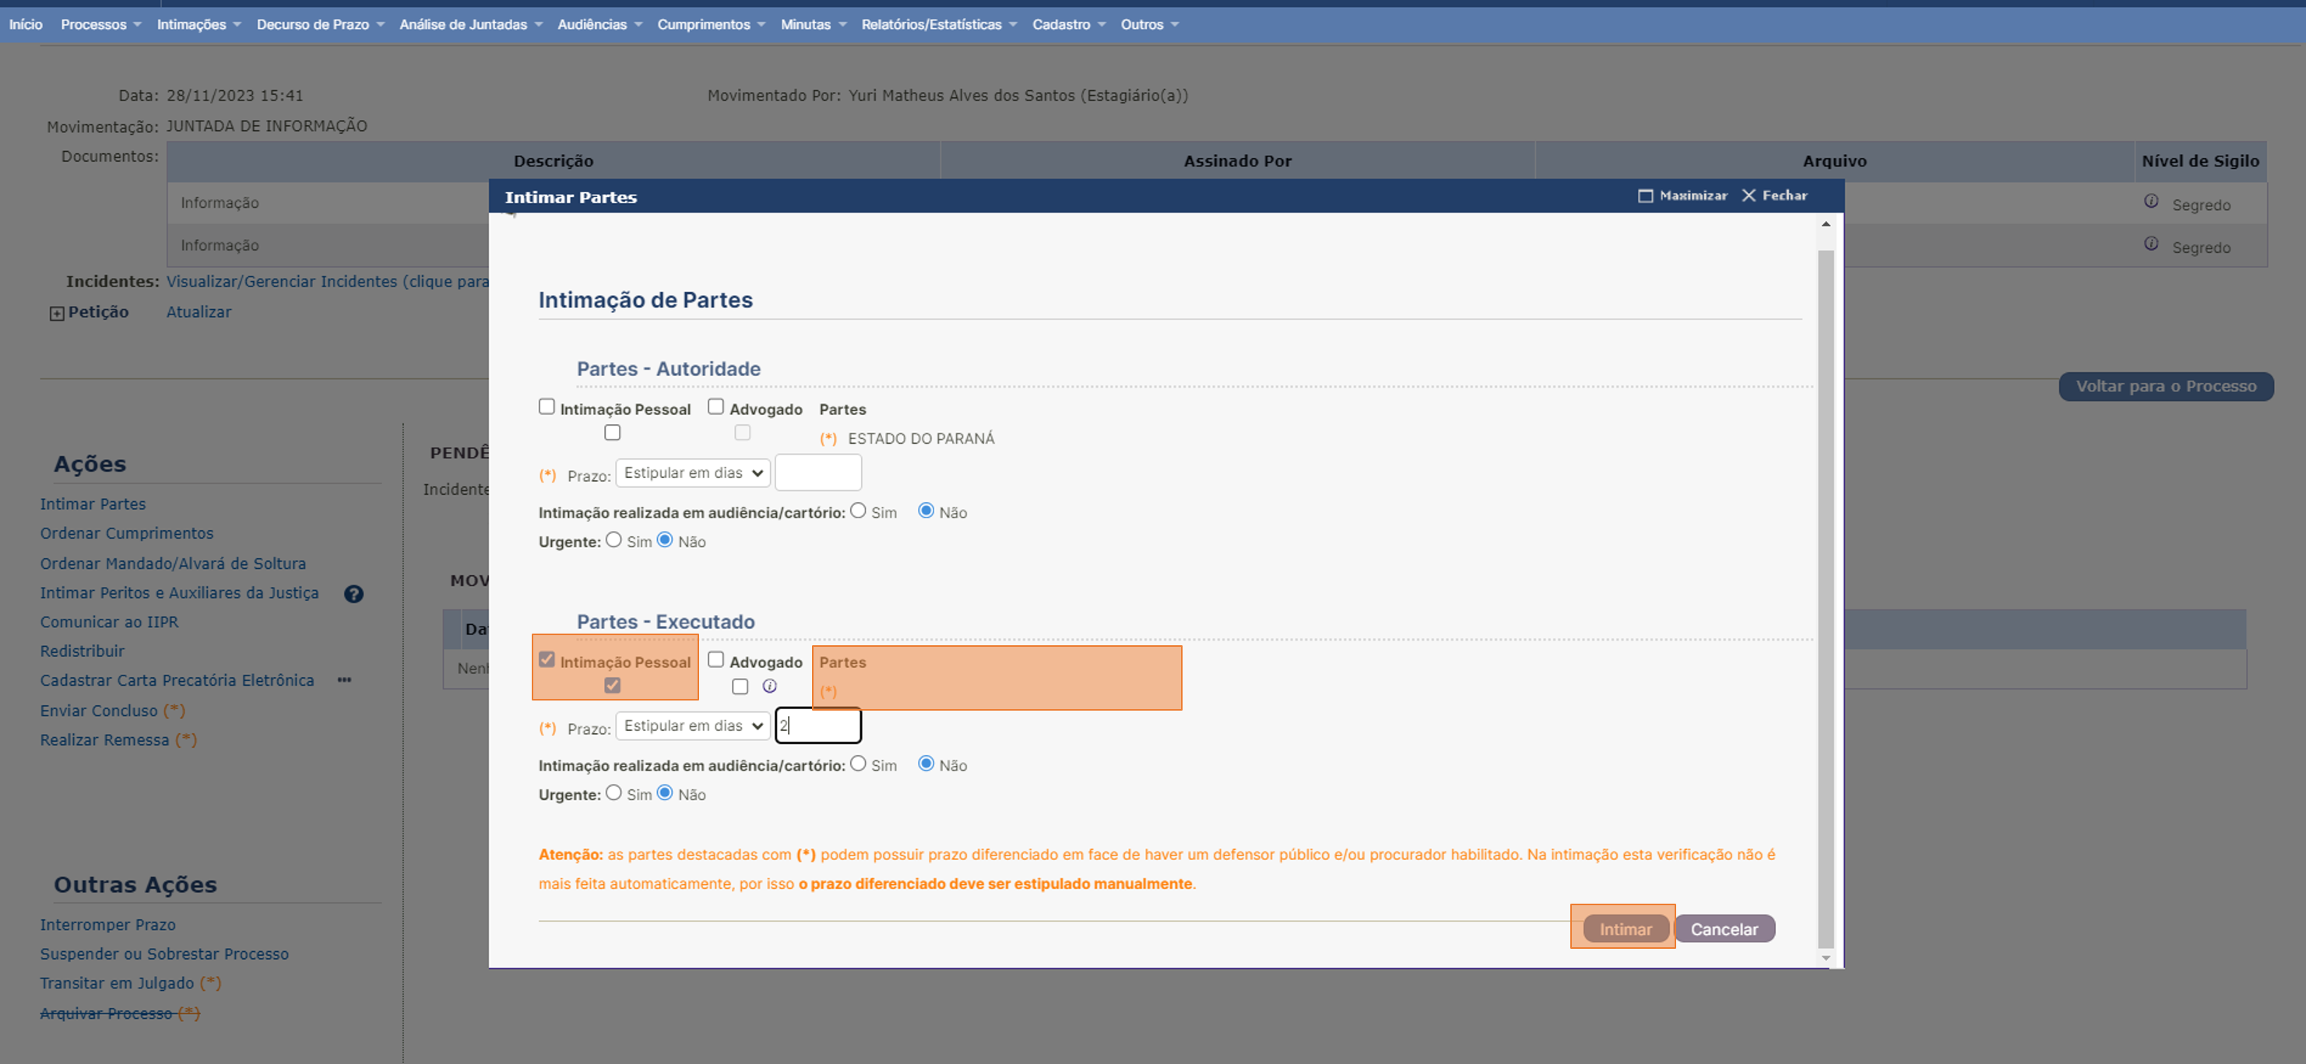Viewport: 2306px width, 1064px height.
Task: Open Visualizar/Gerenciar Incidentes link
Action: (328, 282)
